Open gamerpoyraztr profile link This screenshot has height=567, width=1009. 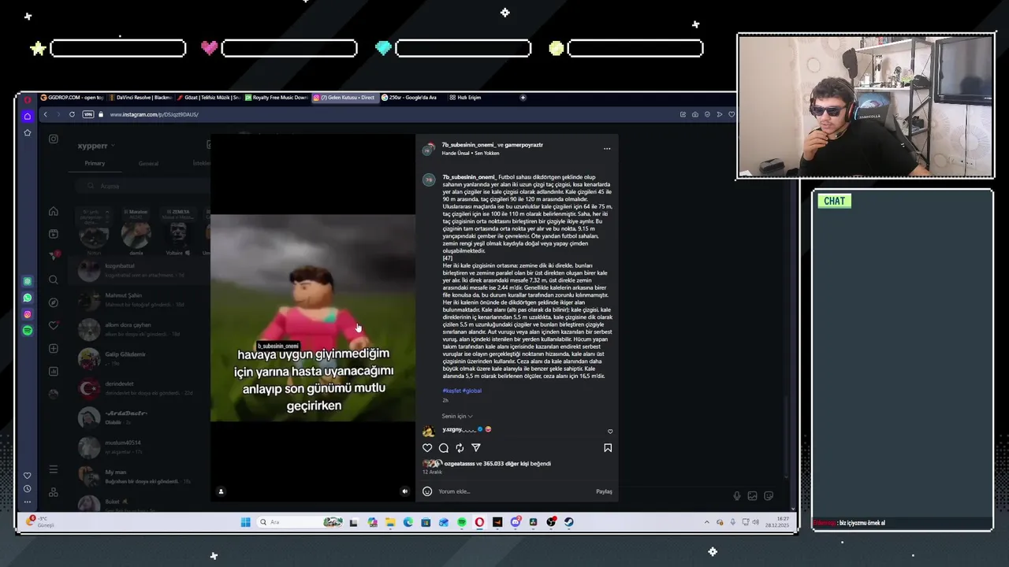[x=524, y=145]
